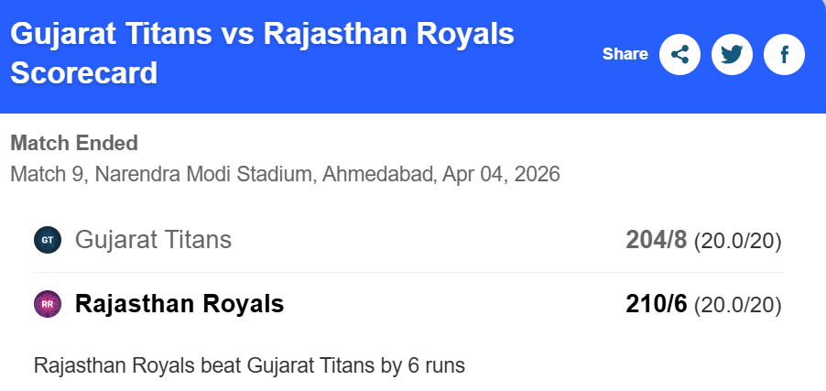
Task: Click the Match Ended status text
Action: click(x=74, y=143)
